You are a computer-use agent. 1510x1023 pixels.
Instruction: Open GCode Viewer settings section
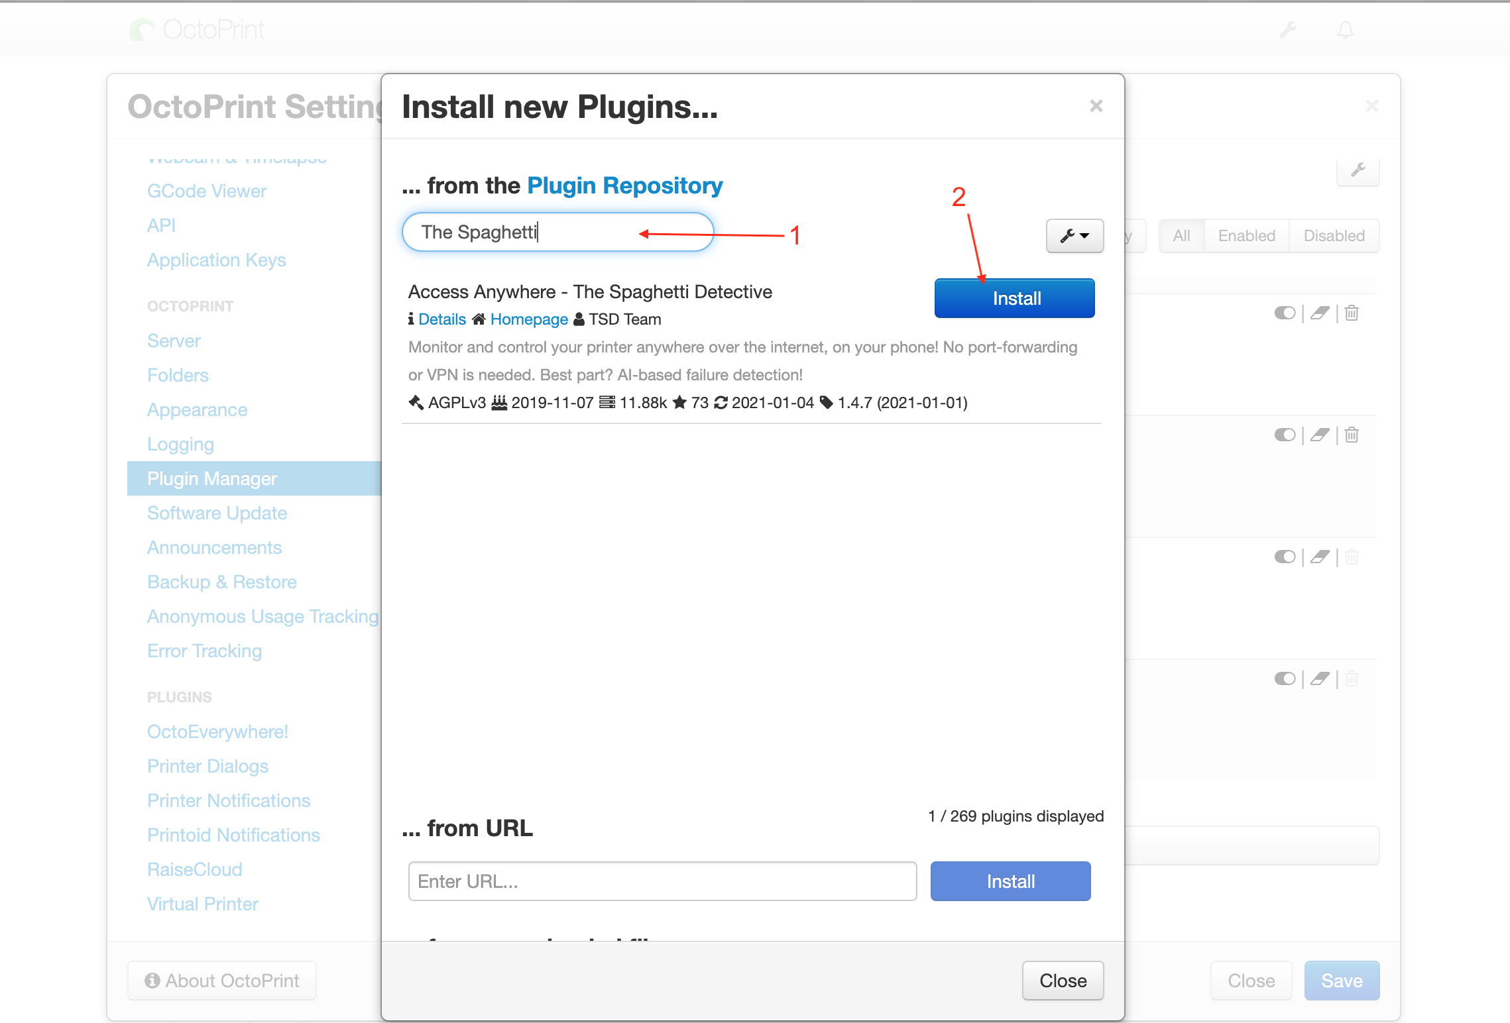coord(207,191)
